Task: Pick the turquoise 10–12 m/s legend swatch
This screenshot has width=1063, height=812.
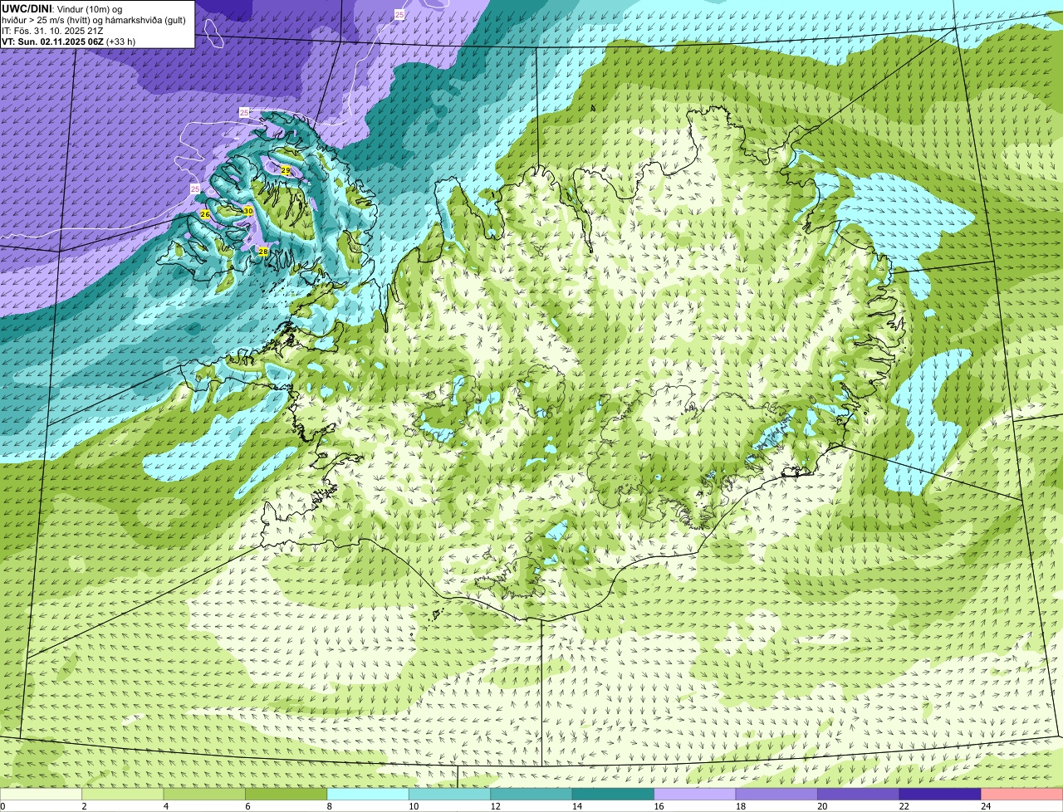Action: pyautogui.click(x=450, y=794)
